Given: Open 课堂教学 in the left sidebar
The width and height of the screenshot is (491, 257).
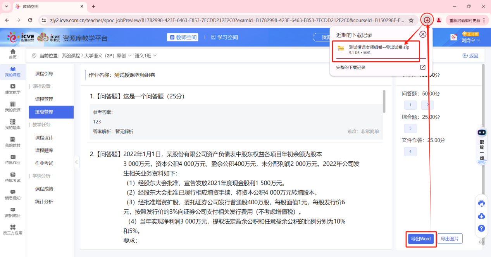Looking at the screenshot, I should click(x=13, y=89).
